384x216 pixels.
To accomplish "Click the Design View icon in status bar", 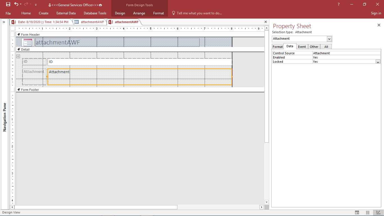I will coord(378,213).
